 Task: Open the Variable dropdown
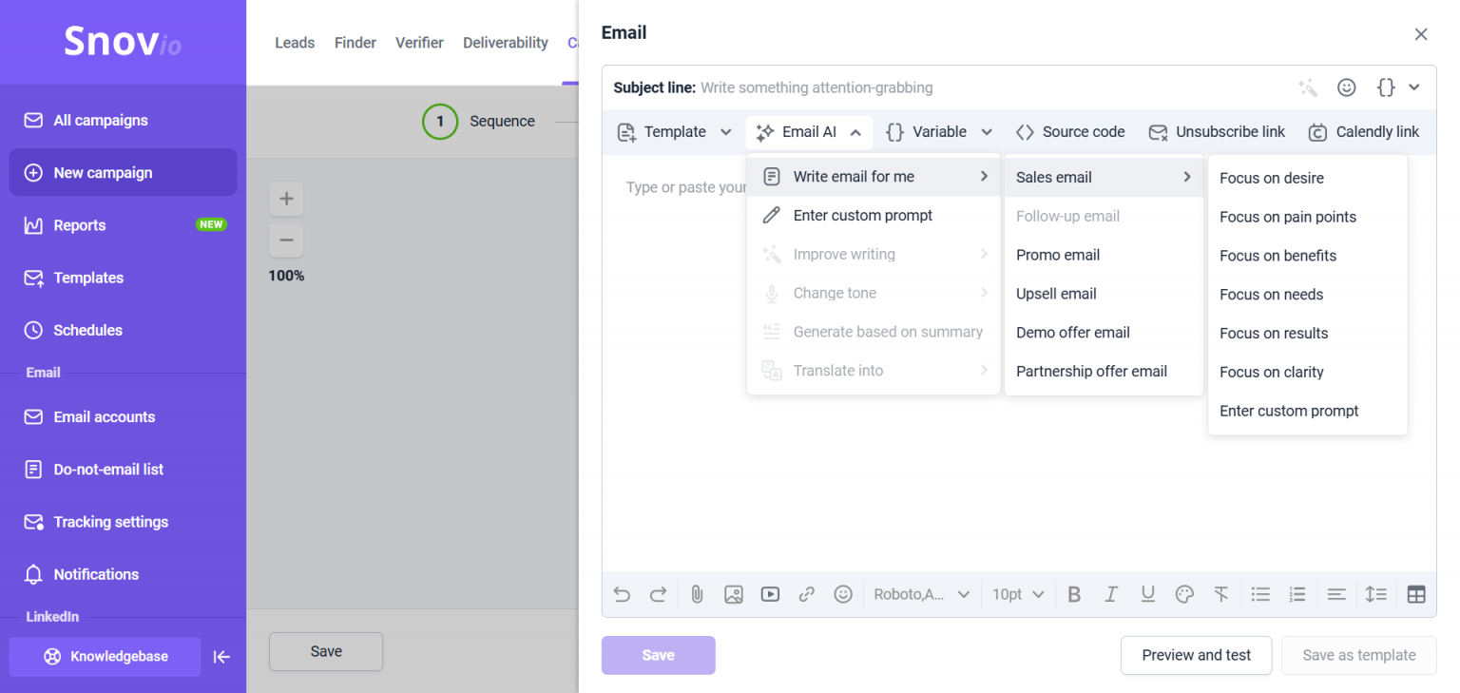(x=939, y=132)
